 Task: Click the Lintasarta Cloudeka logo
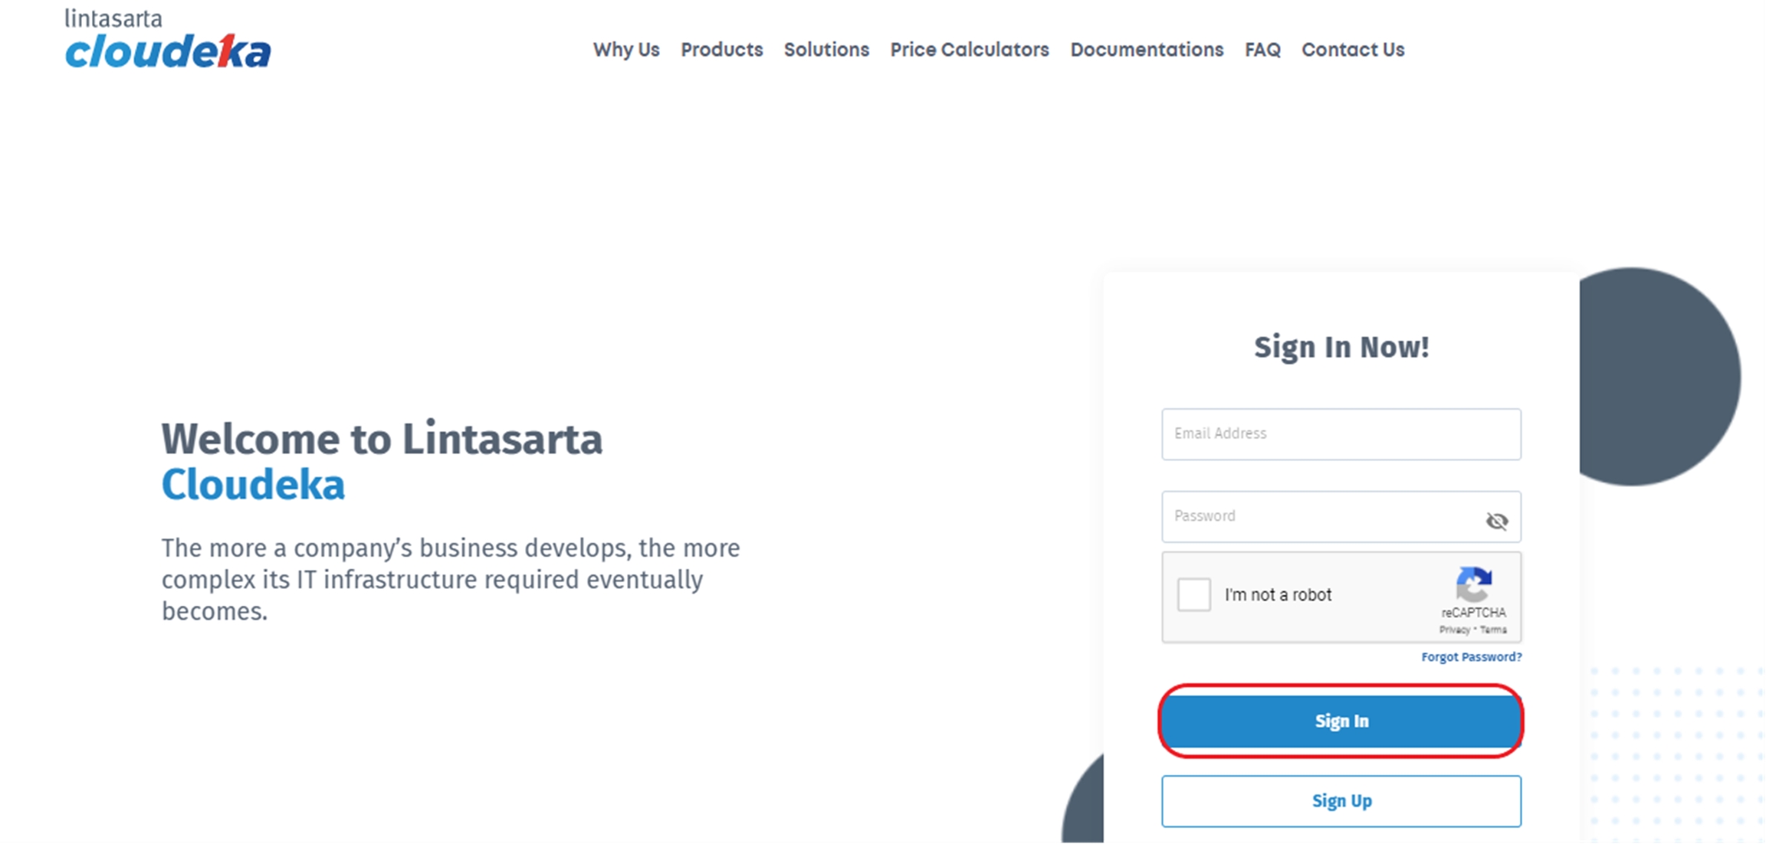tap(168, 38)
